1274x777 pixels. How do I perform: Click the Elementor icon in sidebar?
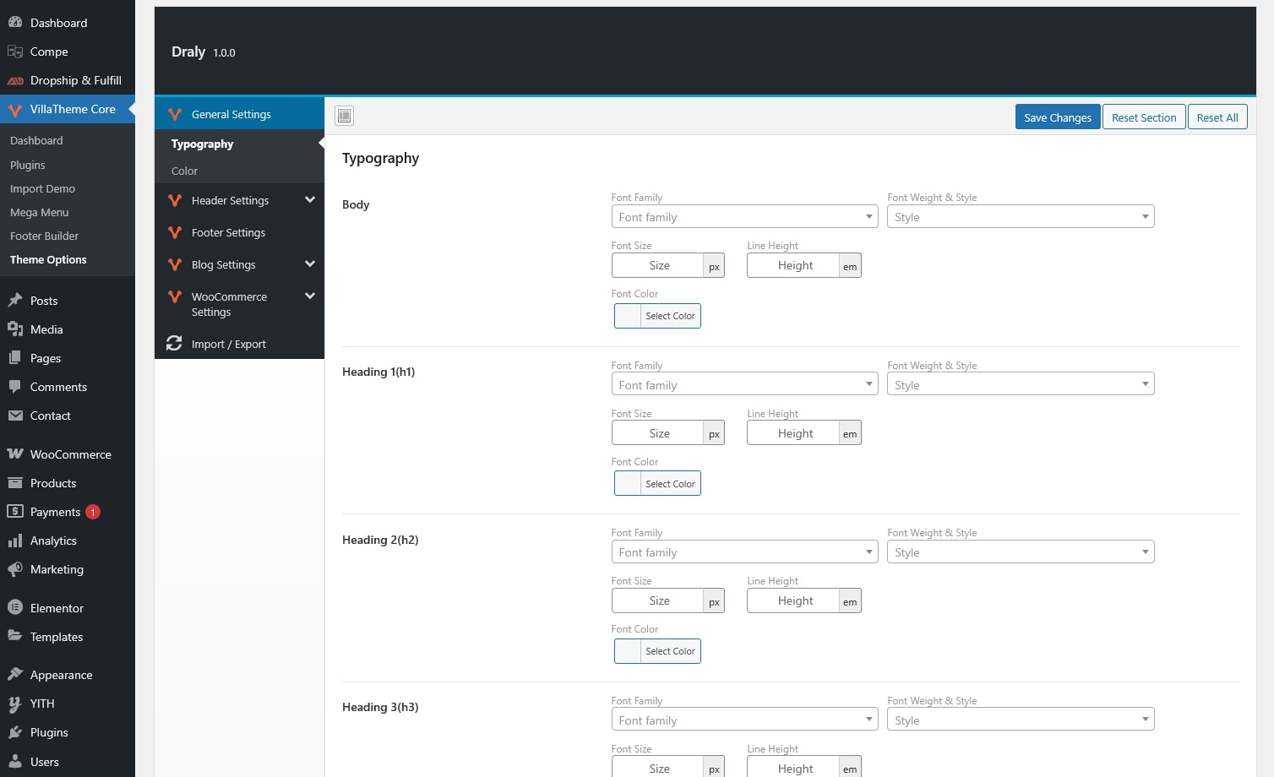[15, 607]
